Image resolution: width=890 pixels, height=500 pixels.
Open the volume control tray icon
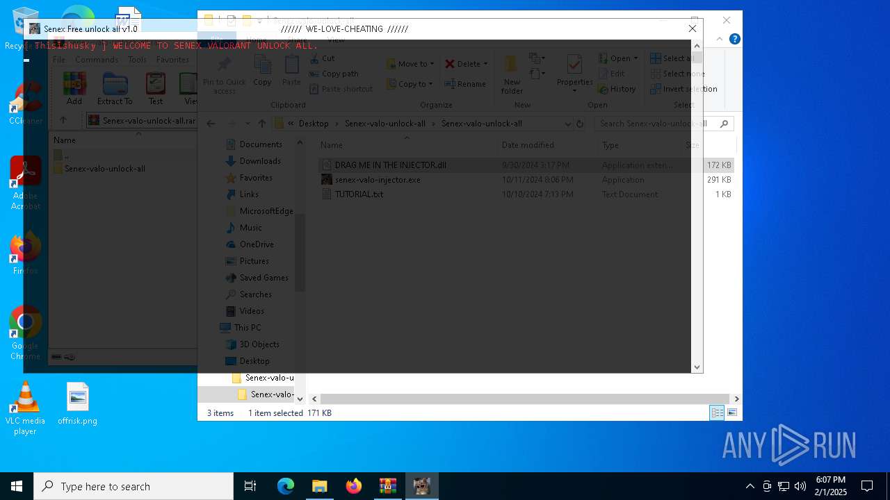point(800,486)
